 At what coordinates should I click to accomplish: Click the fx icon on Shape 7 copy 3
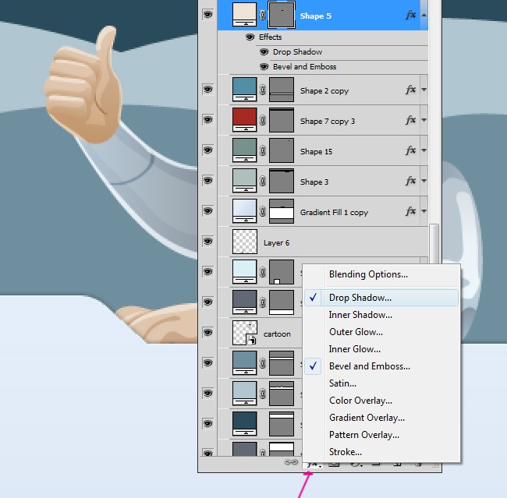point(410,121)
